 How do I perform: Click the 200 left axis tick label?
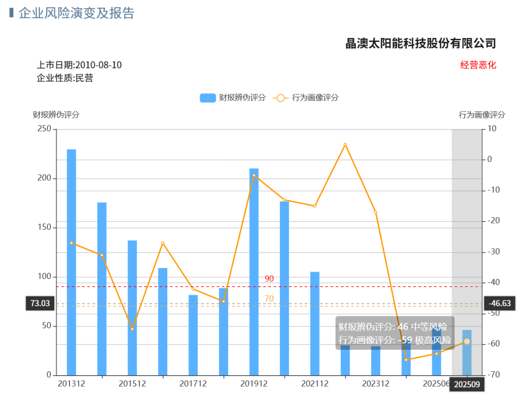point(45,178)
